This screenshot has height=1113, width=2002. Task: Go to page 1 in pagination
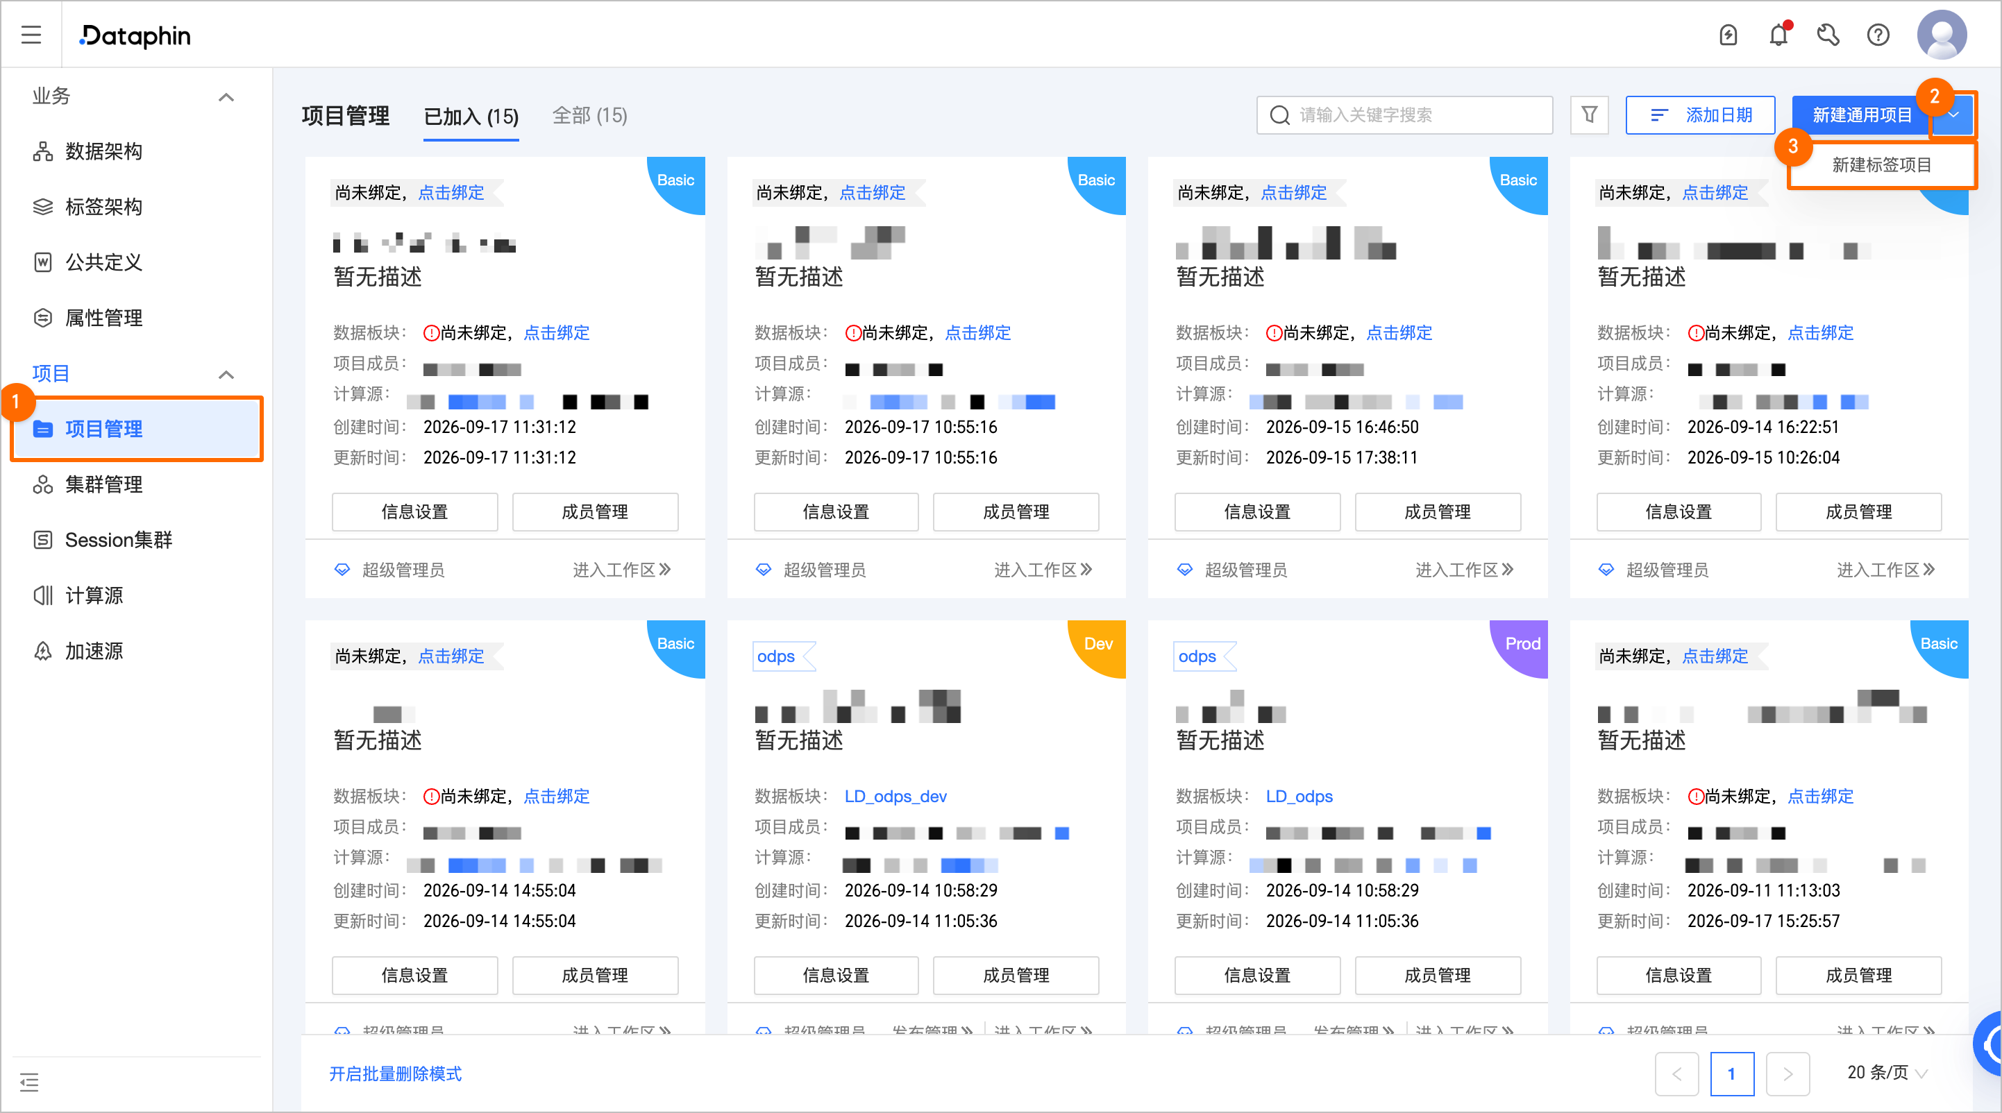tap(1731, 1073)
